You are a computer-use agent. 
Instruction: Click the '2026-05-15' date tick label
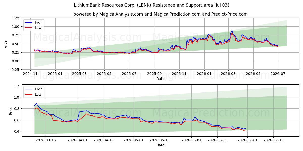(160, 141)
